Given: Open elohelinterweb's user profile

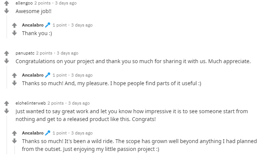Looking at the screenshot, I should coord(30,103).
